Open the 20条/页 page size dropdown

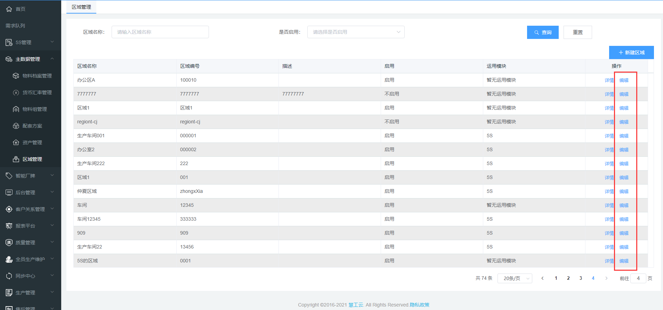tap(515, 278)
